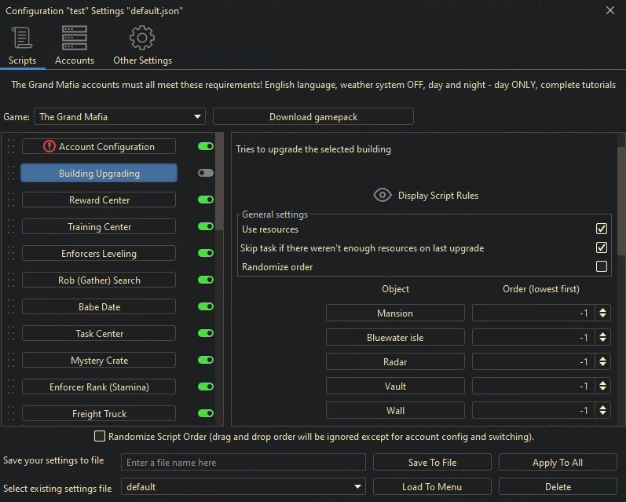Switch off the Freight Truck toggle

tap(206, 414)
